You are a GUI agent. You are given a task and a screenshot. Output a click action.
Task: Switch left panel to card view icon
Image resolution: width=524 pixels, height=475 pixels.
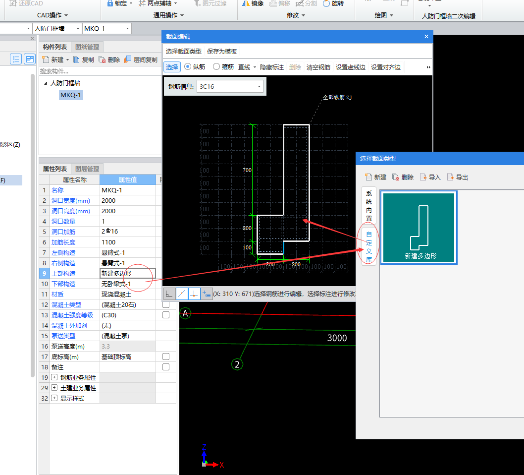[x=30, y=59]
